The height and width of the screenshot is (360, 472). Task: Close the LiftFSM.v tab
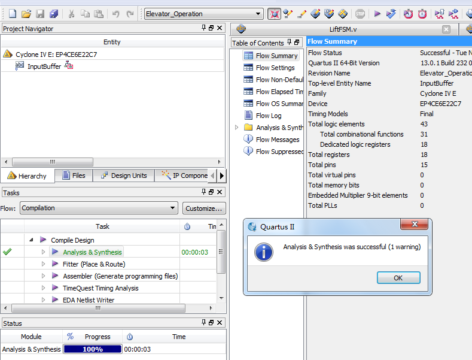(x=446, y=29)
